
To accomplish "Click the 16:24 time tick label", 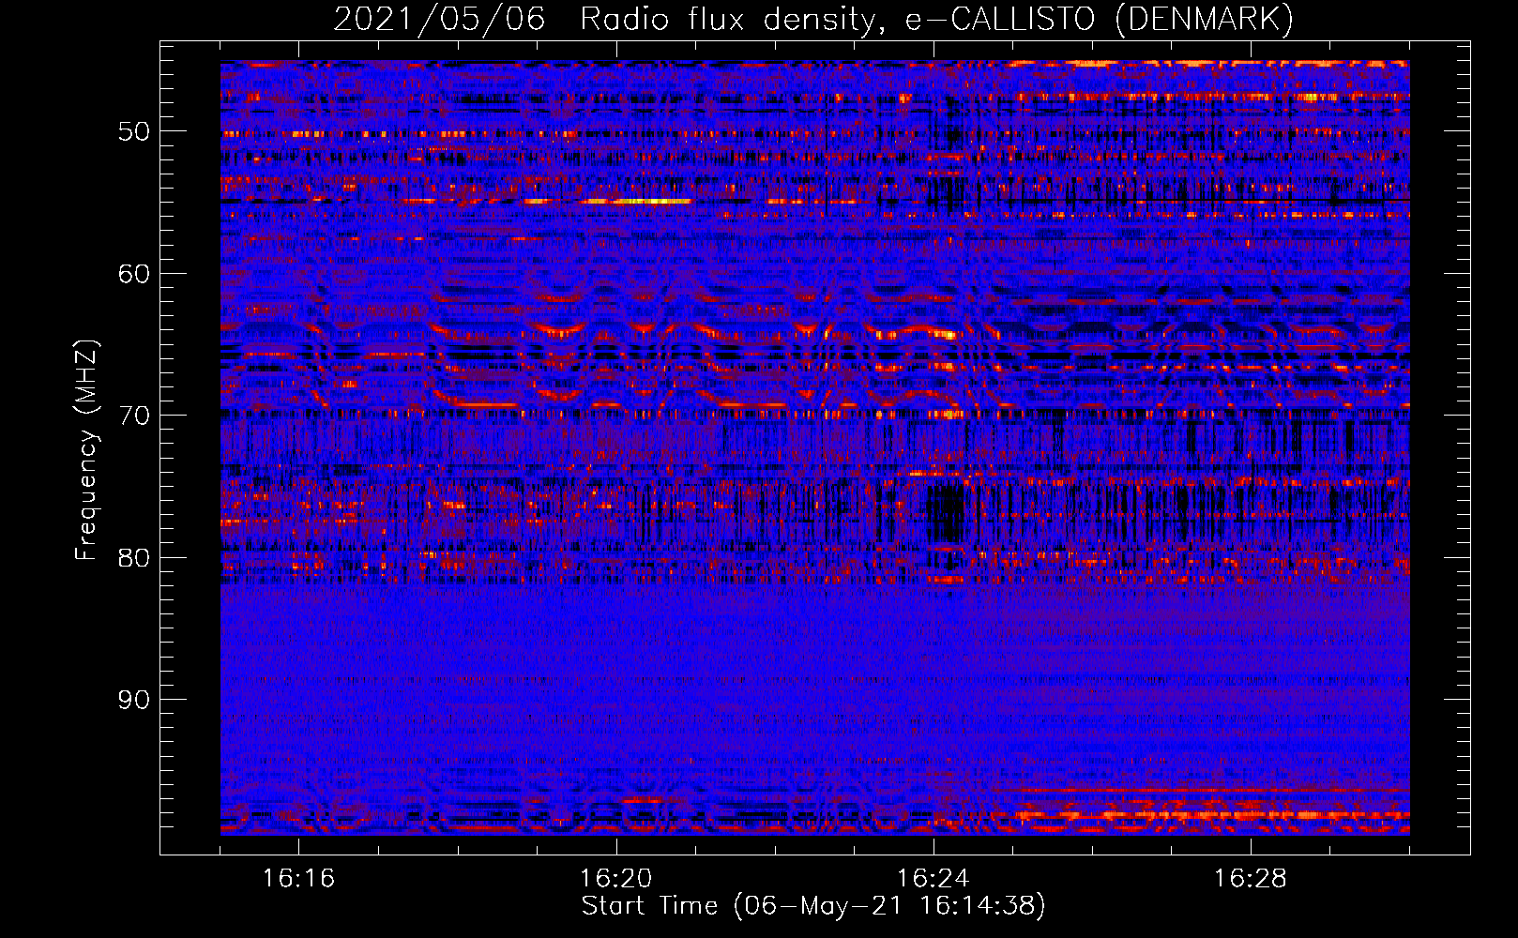I will click(x=933, y=879).
